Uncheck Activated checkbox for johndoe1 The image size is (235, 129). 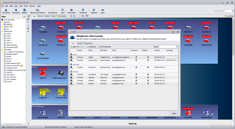(x=136, y=83)
